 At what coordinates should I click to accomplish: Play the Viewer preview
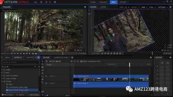(120, 53)
